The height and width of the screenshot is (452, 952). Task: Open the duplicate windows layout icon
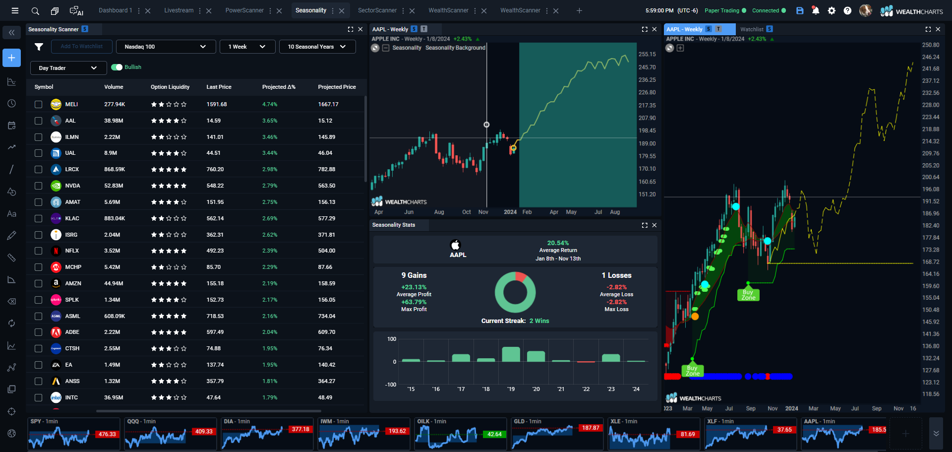click(x=55, y=10)
